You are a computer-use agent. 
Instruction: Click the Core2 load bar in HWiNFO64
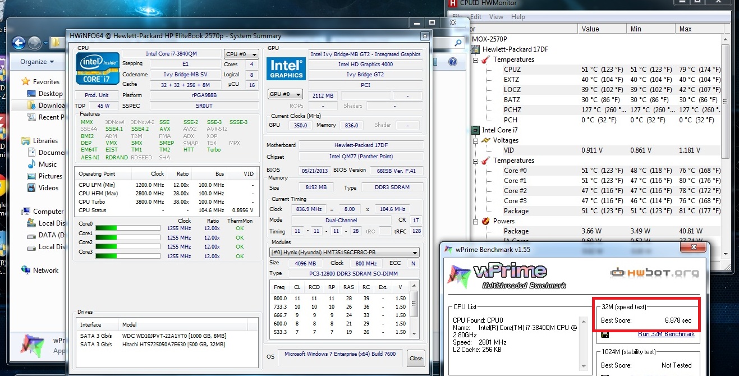127,247
